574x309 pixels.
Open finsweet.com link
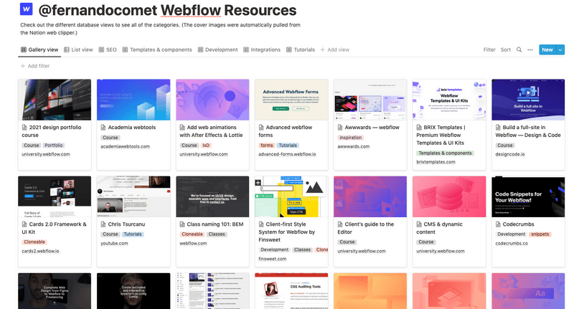click(x=273, y=259)
